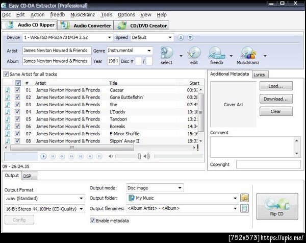Open the Disc menu
Viewport: 306px width, 243px height.
click(x=7, y=15)
